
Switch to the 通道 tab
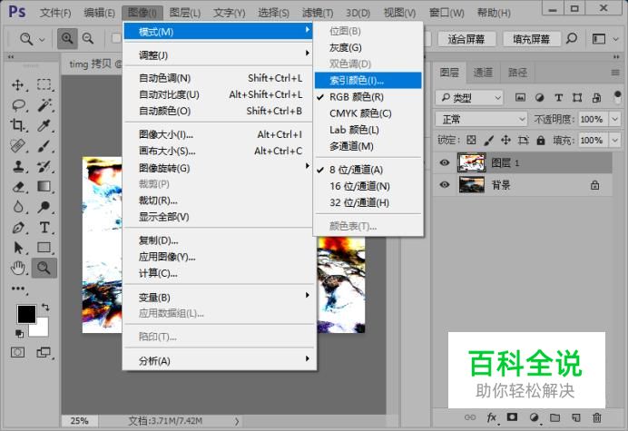click(x=483, y=73)
